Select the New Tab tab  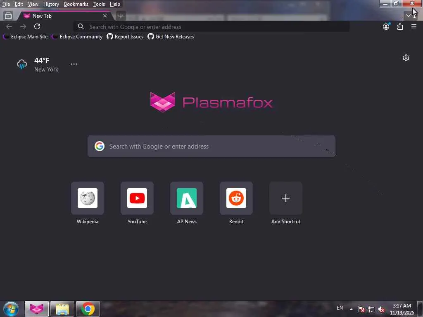pos(65,16)
